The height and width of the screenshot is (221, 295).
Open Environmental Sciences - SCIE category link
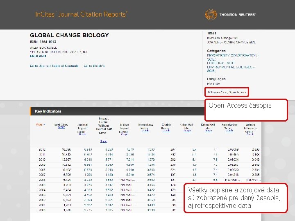[231, 69]
